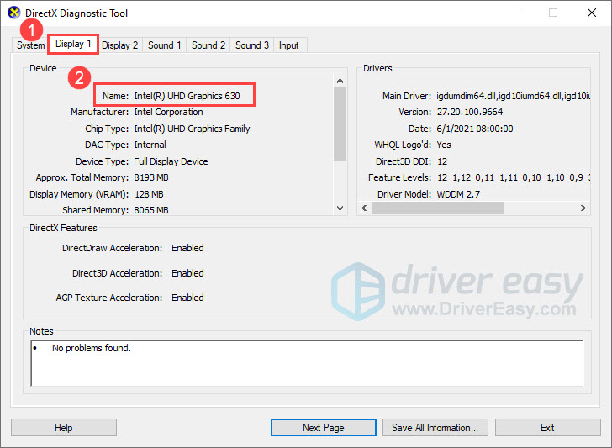612x448 pixels.
Task: Click the WHQL Logo'd 'Yes' value
Action: (x=444, y=145)
